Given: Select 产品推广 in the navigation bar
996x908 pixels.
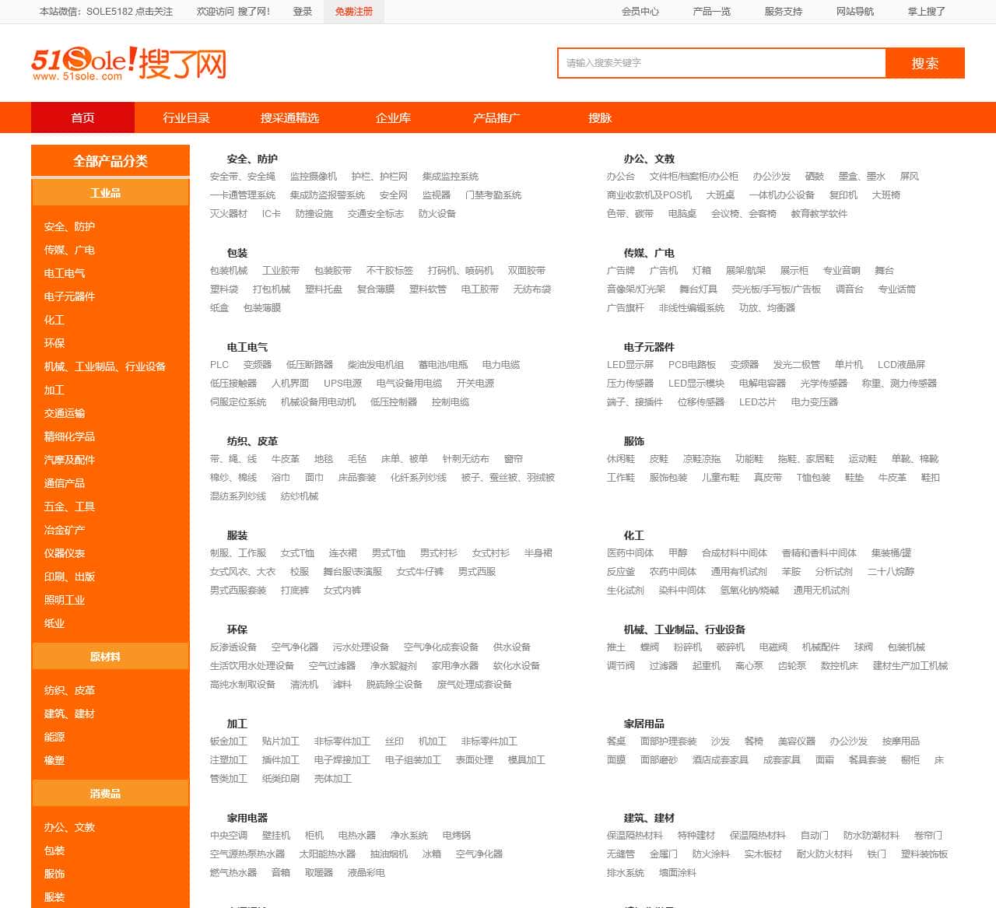Looking at the screenshot, I should (x=496, y=118).
